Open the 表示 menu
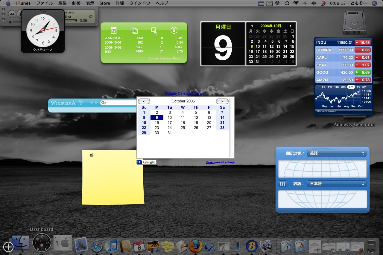The image size is (383, 255). tap(90, 3)
